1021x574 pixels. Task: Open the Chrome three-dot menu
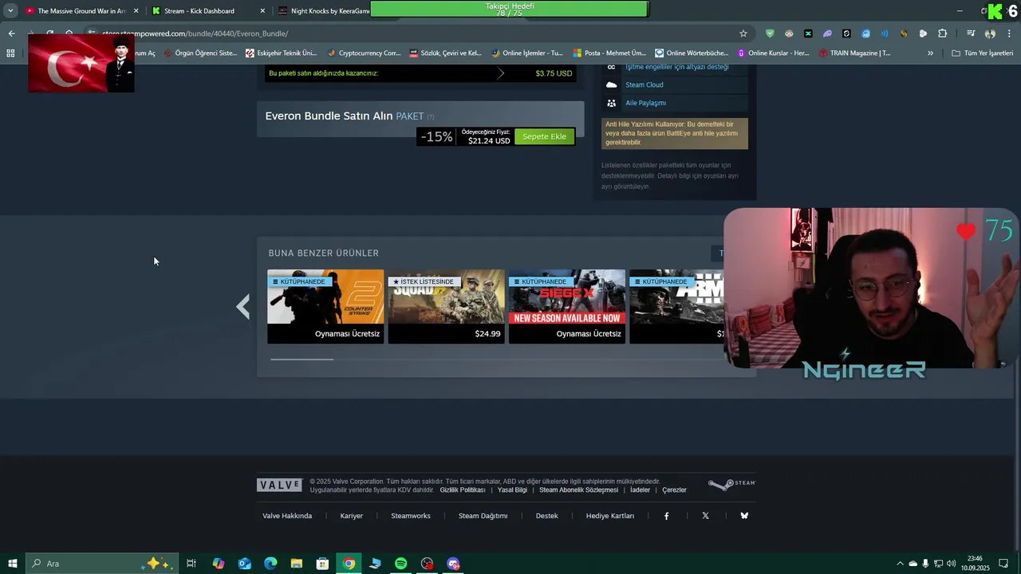click(x=1009, y=33)
